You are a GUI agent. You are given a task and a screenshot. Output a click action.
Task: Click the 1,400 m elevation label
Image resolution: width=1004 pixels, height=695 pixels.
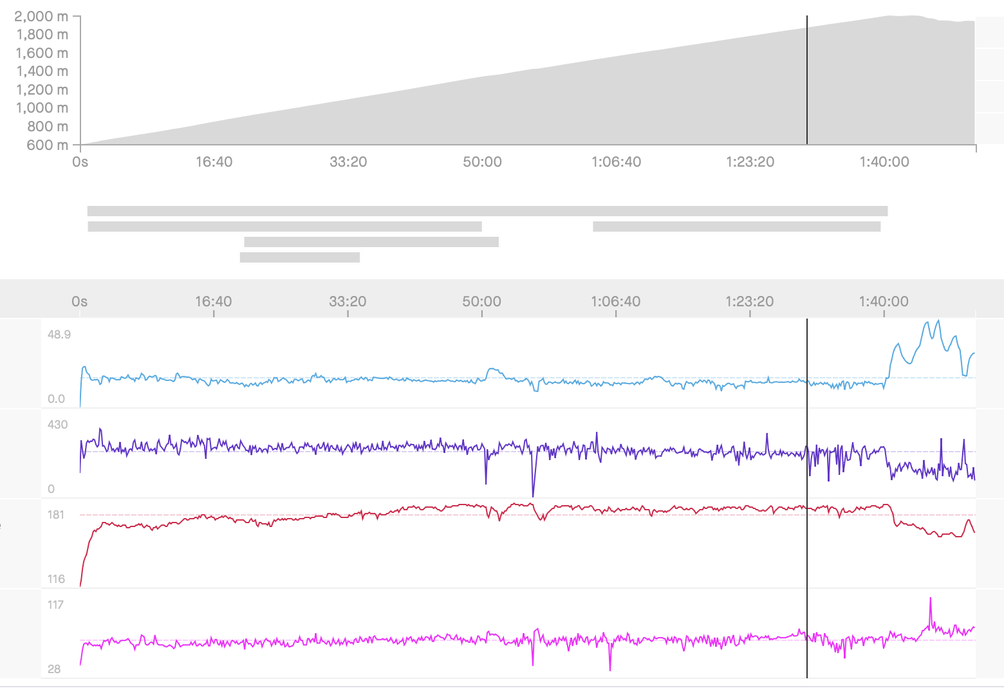coord(42,71)
